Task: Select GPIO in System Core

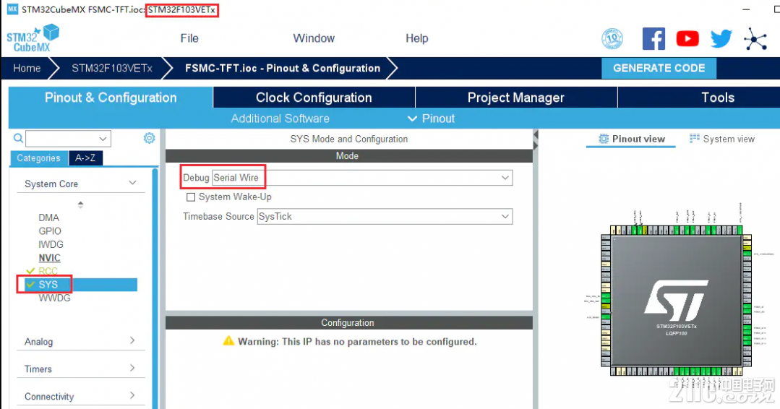Action: [x=50, y=231]
